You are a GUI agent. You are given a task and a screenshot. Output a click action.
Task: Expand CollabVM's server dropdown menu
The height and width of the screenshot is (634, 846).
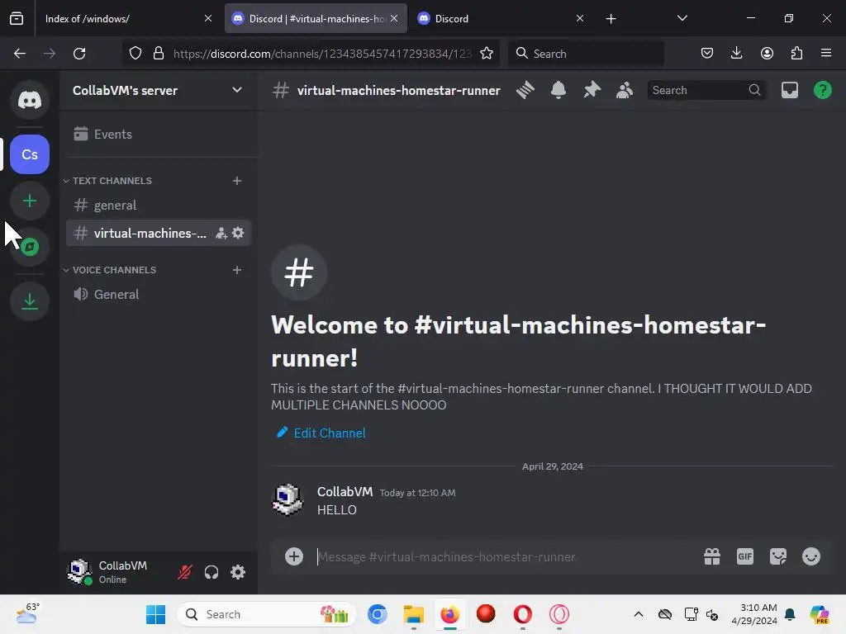(237, 90)
